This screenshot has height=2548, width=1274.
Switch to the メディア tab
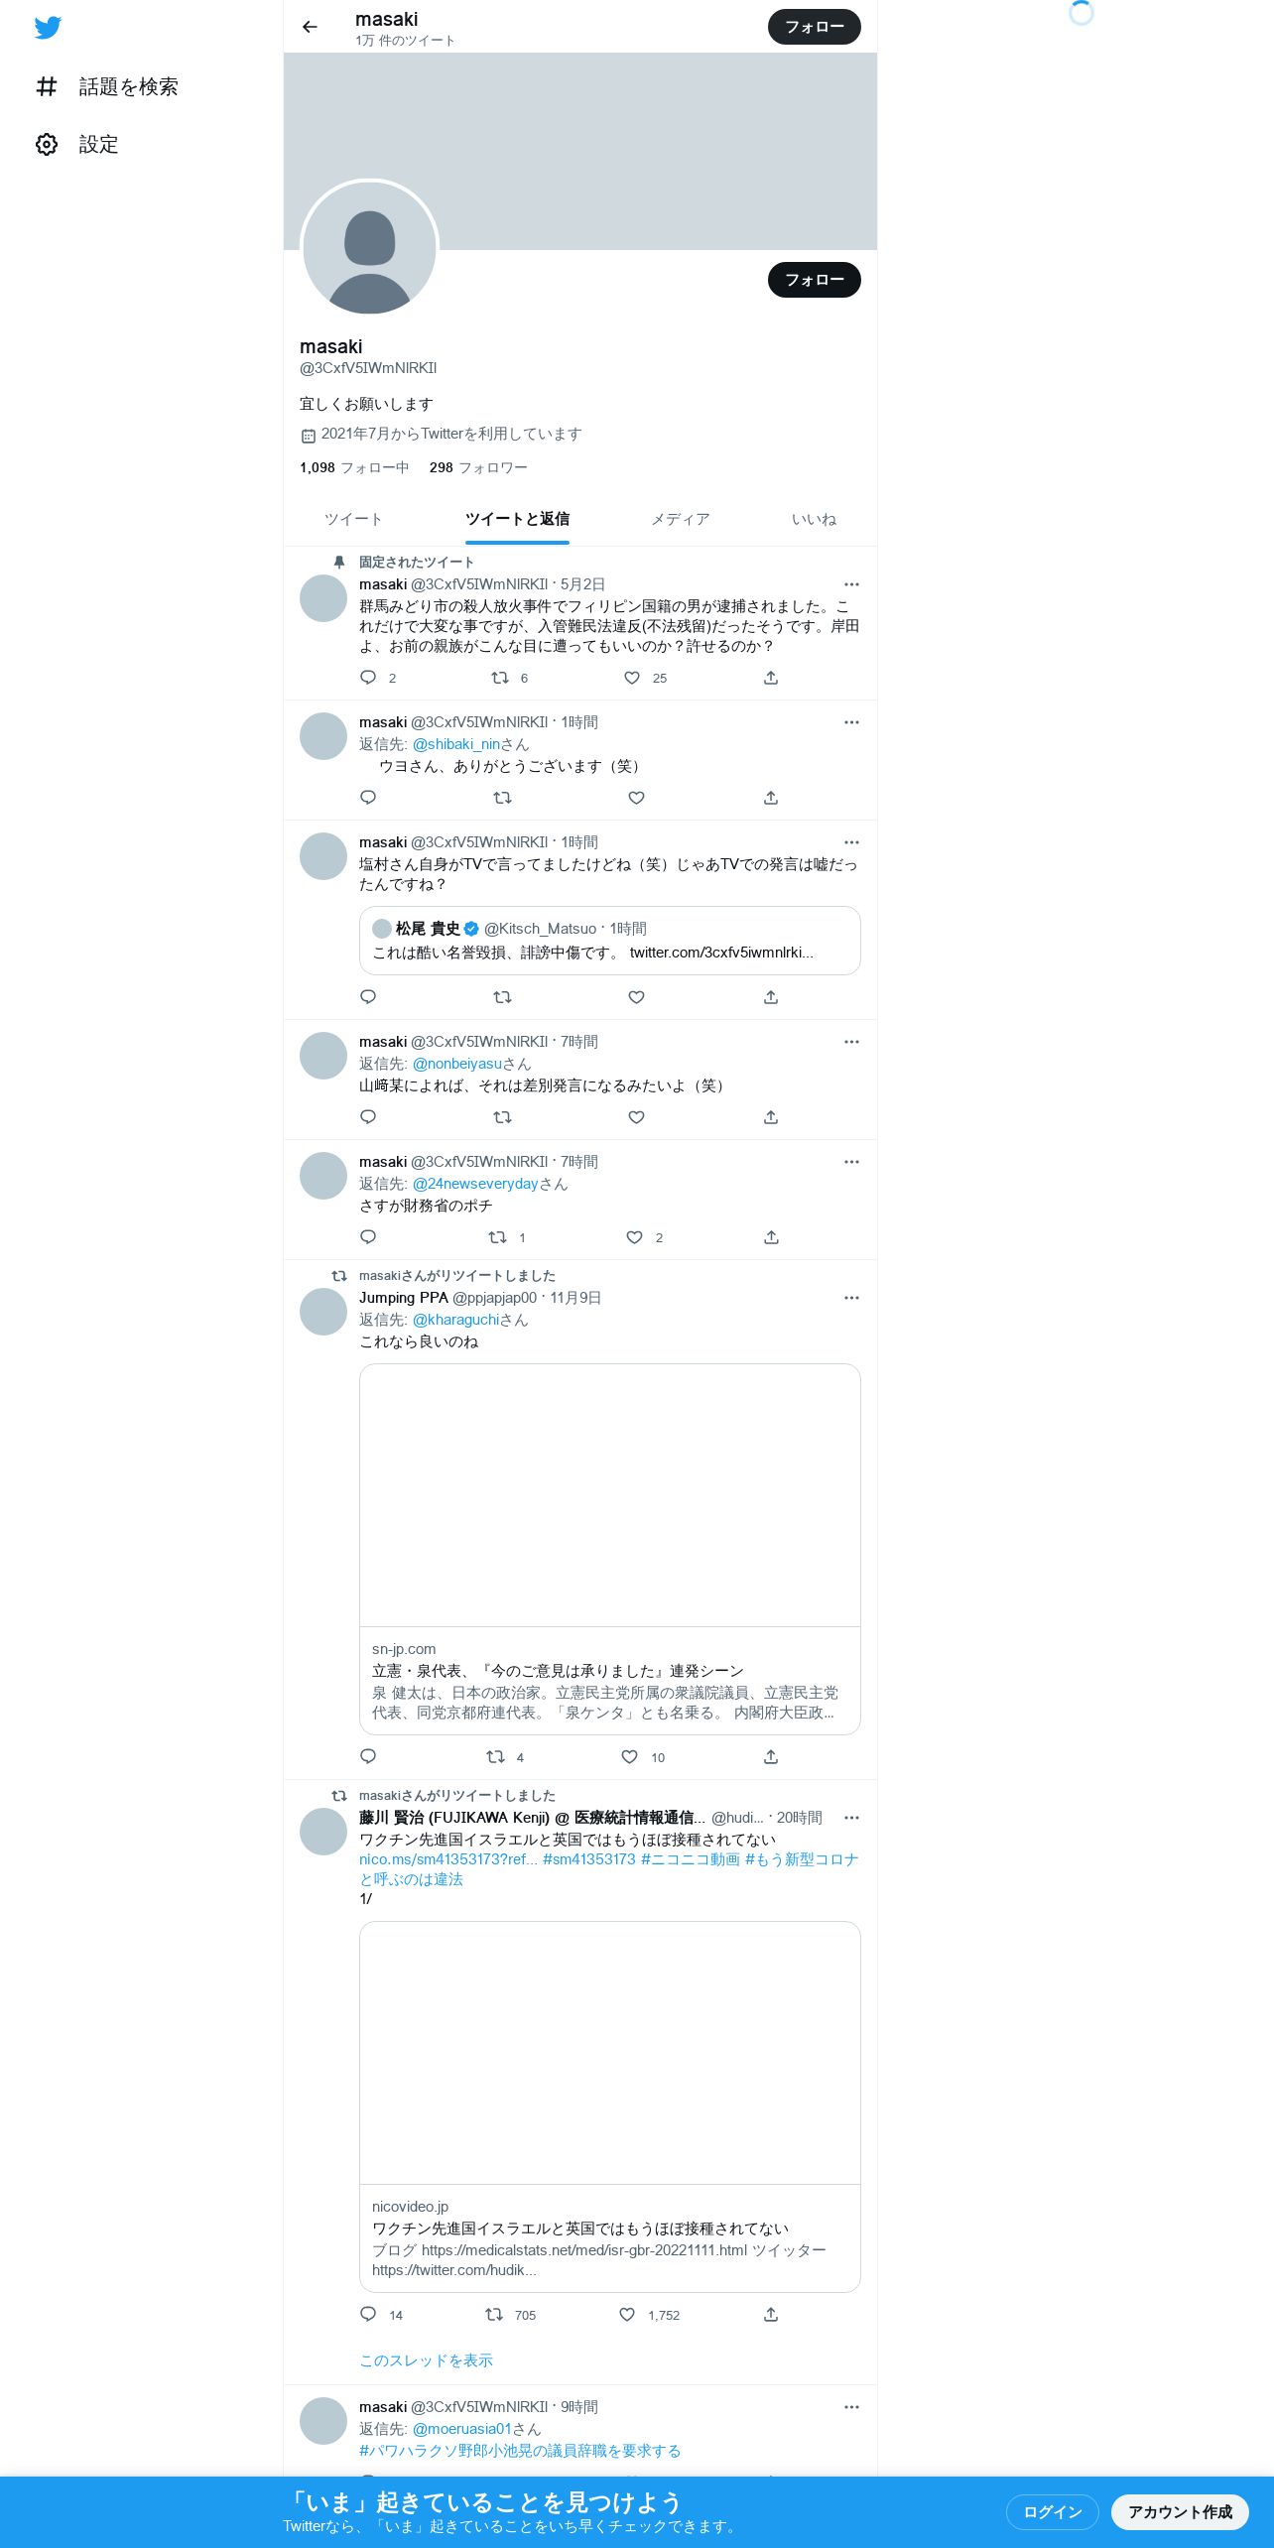point(680,519)
